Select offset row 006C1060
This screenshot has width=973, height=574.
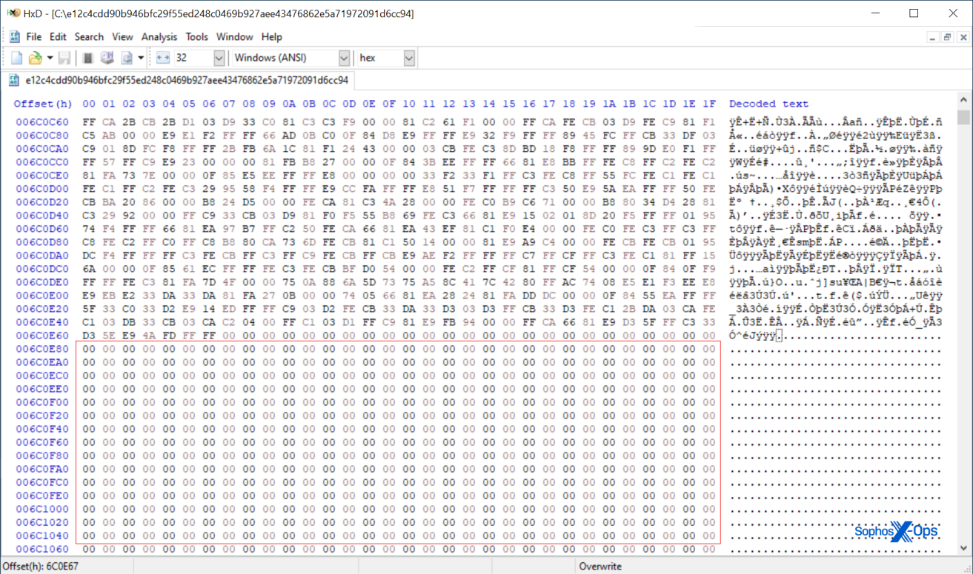pos(42,549)
